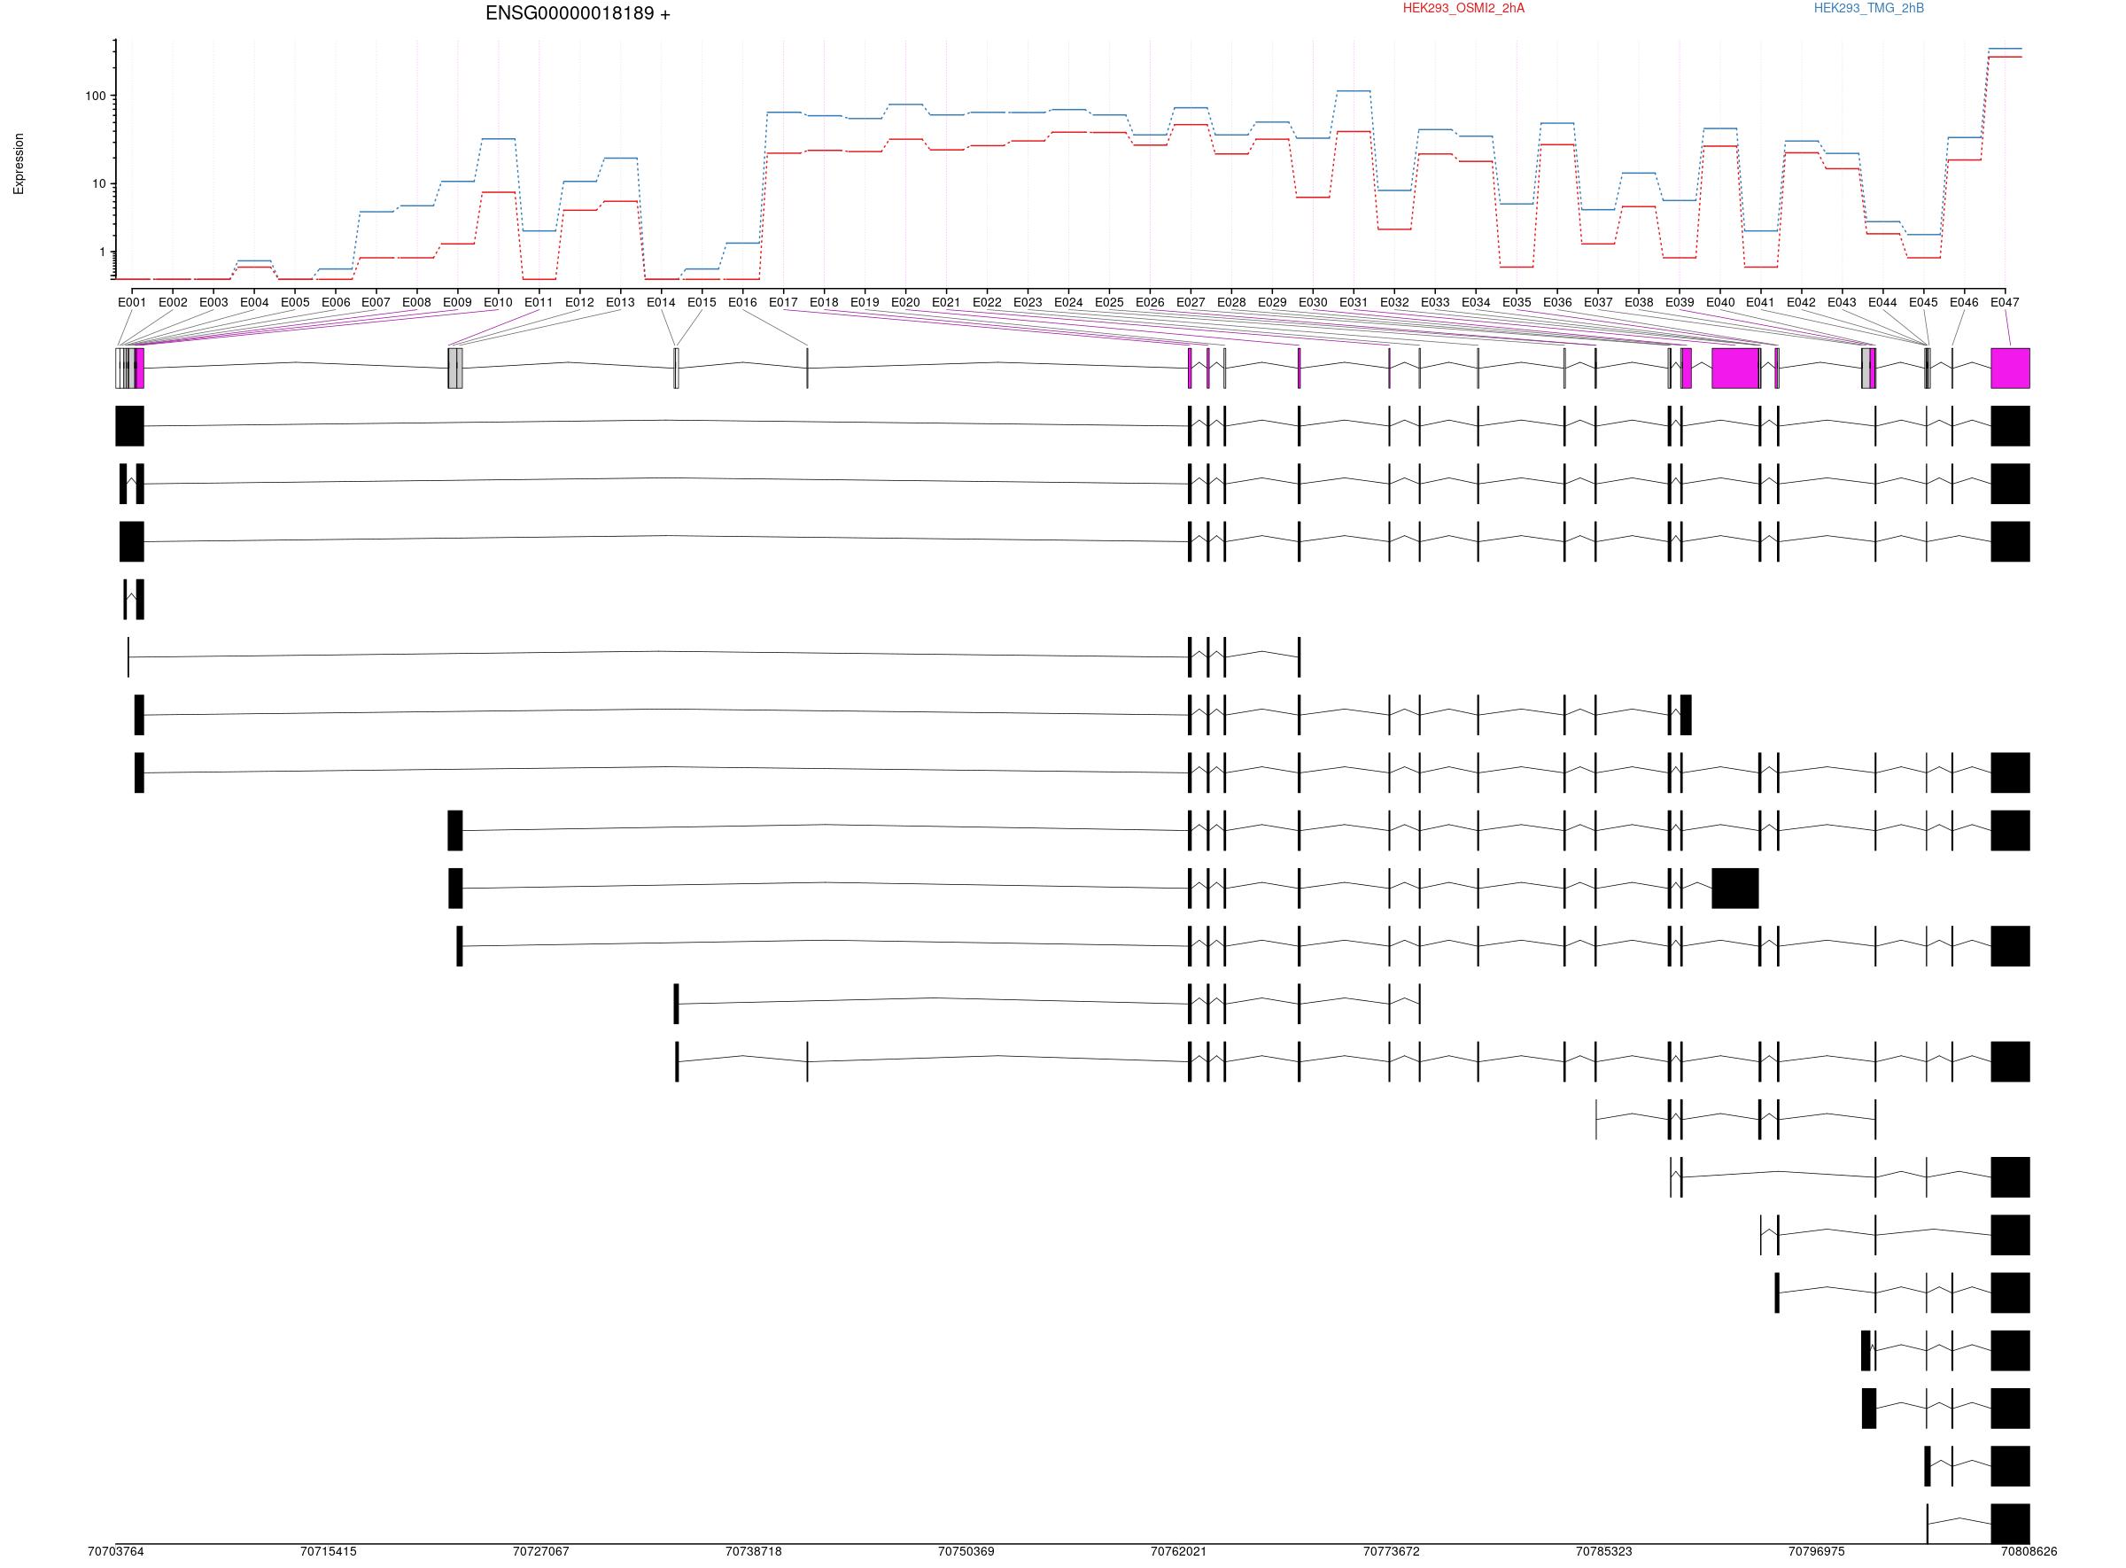Choose exon label E045
This screenshot has width=2126, height=1568.
pos(1924,303)
